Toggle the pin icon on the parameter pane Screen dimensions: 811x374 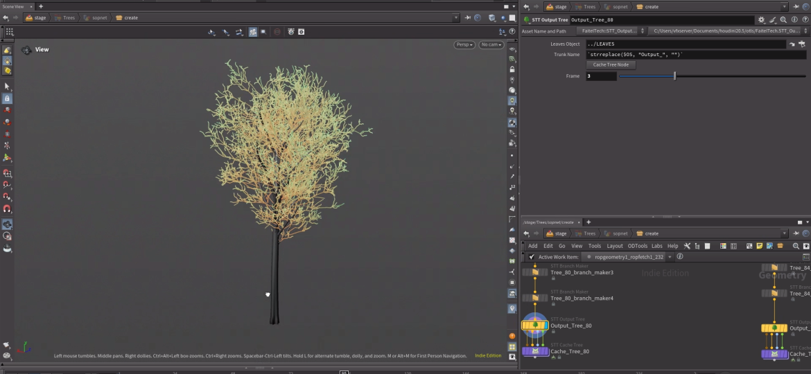[795, 7]
